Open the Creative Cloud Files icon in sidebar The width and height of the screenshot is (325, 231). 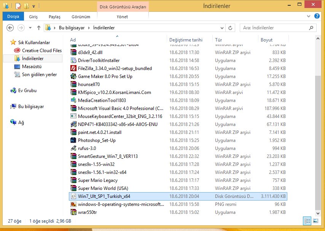point(17,51)
